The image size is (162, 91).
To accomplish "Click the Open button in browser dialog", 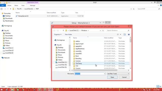I will [x=112, y=77].
